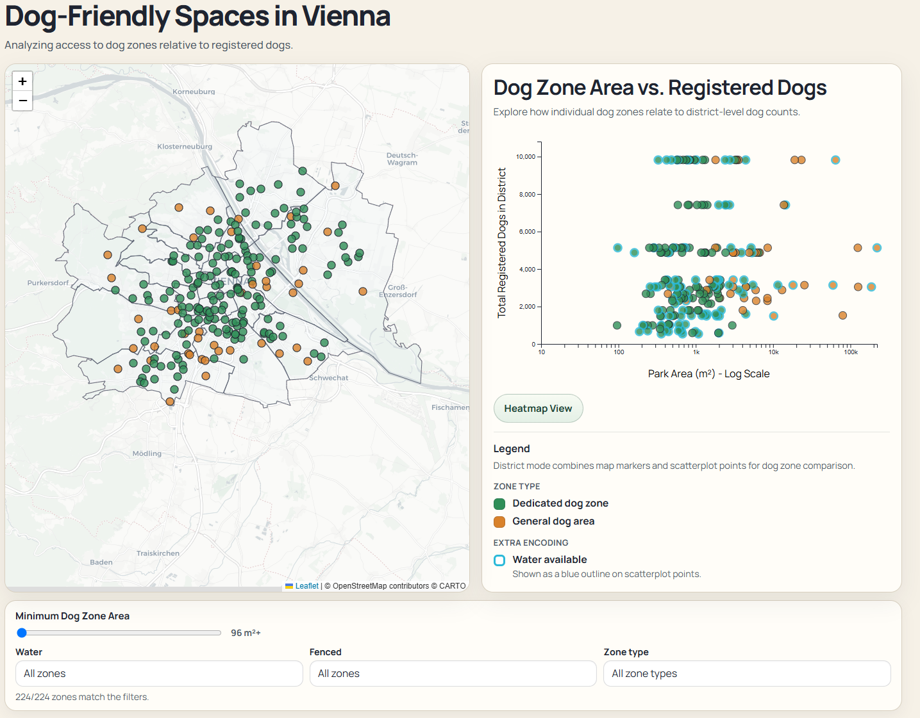The width and height of the screenshot is (920, 718).
Task: Zoom in on the Vienna map
Action: click(22, 81)
